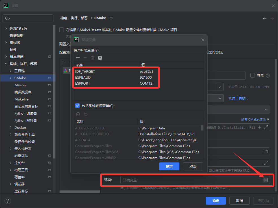Click the search magnifier icon
Screen dimensions: 278x208
click(x=7, y=18)
